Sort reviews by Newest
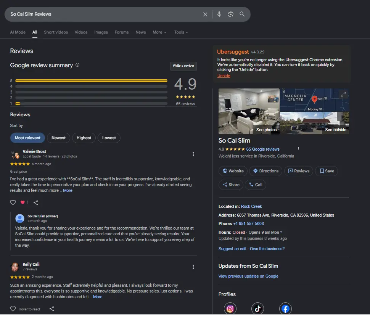The image size is (370, 315). (58, 138)
